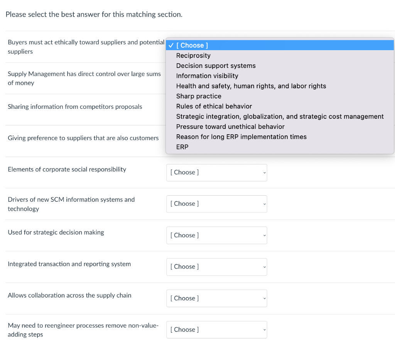
Task: Click the chevron arrow on the "Used for strategic decision making" dropdown
Action: click(x=264, y=235)
